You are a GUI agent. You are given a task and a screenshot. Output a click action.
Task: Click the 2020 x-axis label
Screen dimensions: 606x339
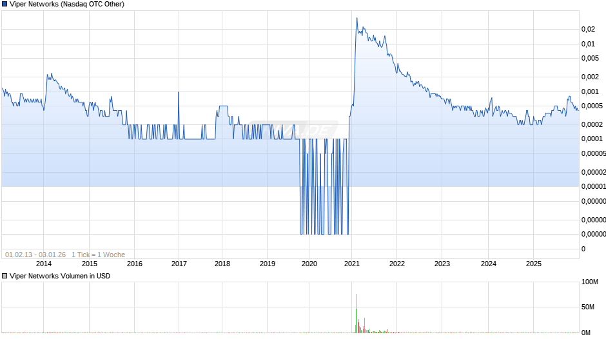coord(309,264)
